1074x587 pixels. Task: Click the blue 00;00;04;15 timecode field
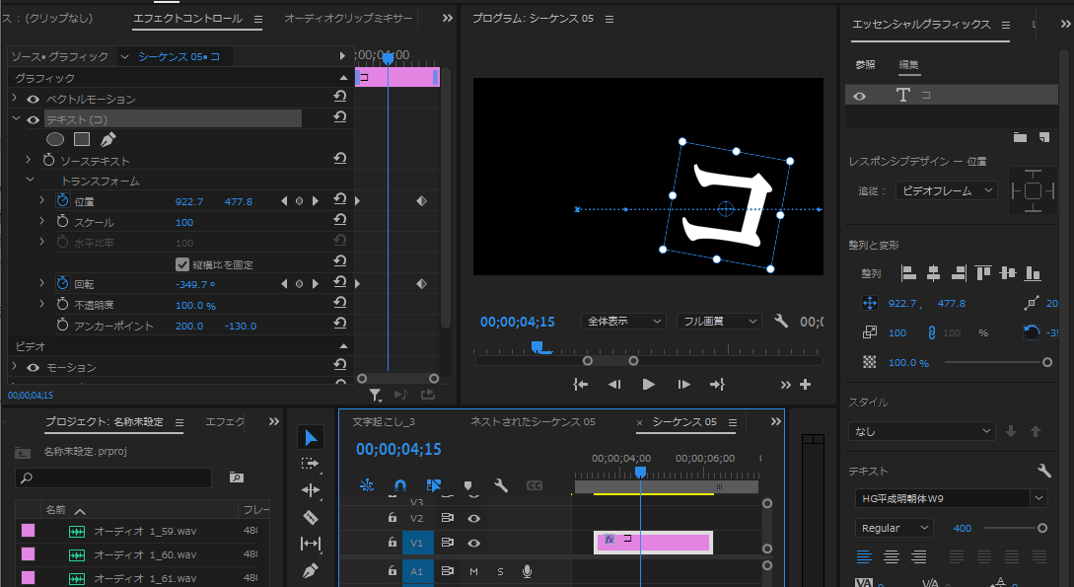pos(398,449)
